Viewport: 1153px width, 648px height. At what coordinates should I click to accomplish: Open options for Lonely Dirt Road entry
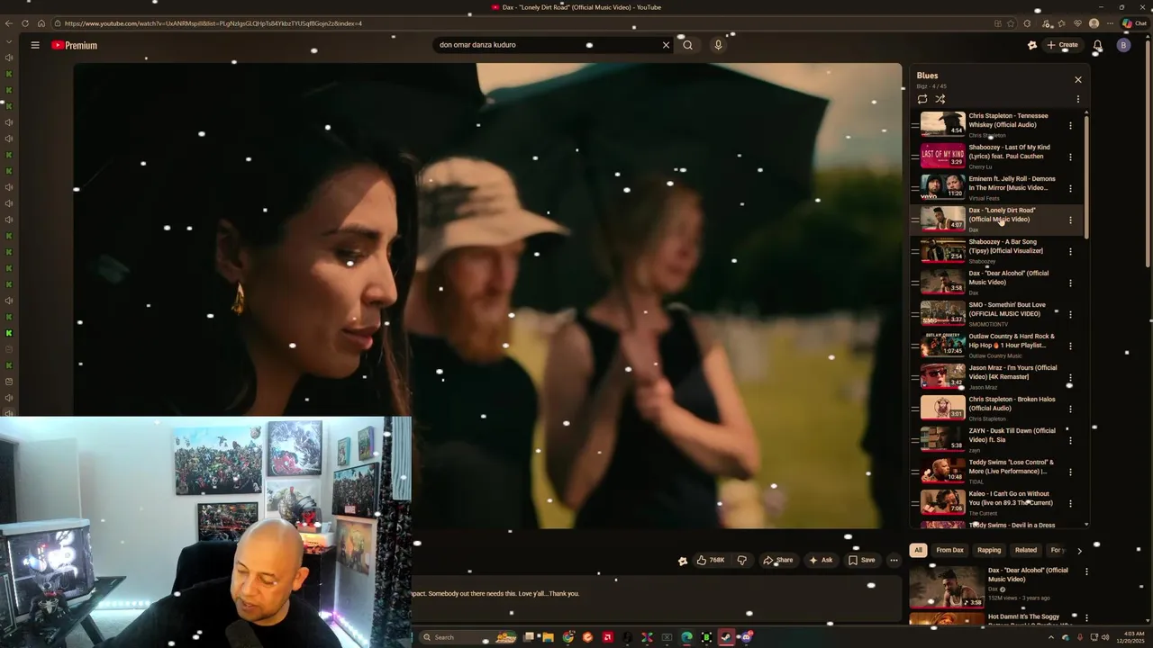tap(1070, 220)
